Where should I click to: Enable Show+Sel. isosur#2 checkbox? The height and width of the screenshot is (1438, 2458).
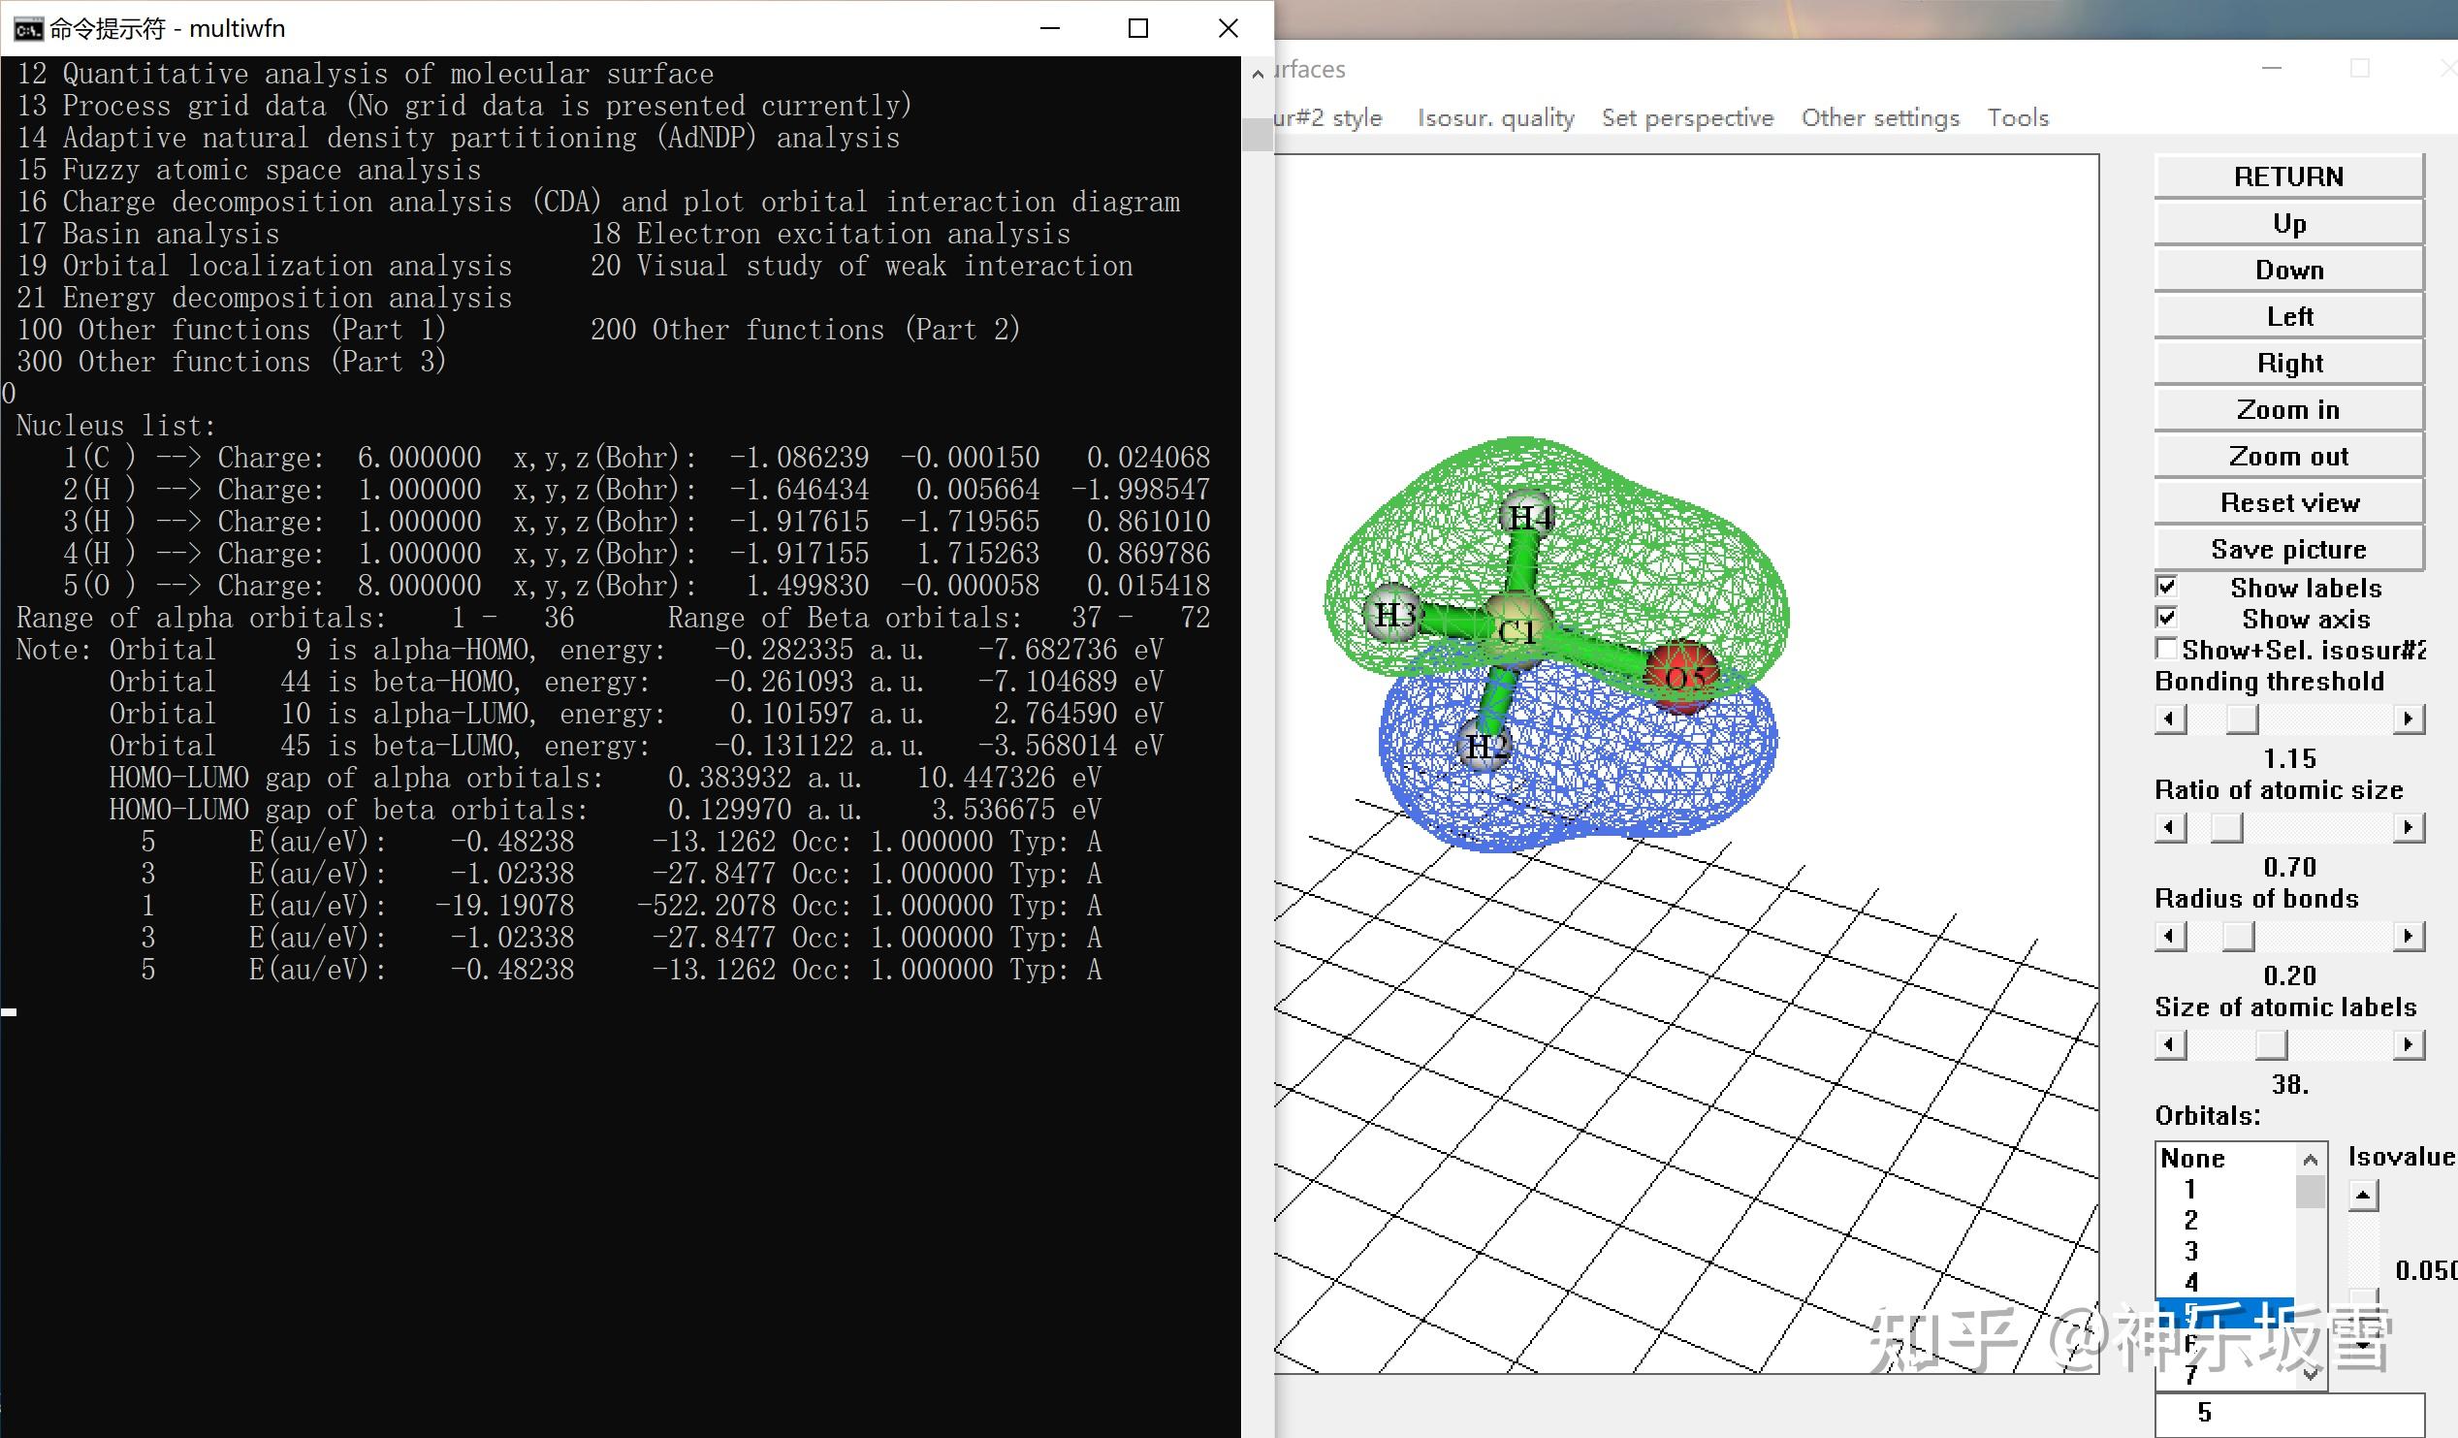pos(2166,649)
